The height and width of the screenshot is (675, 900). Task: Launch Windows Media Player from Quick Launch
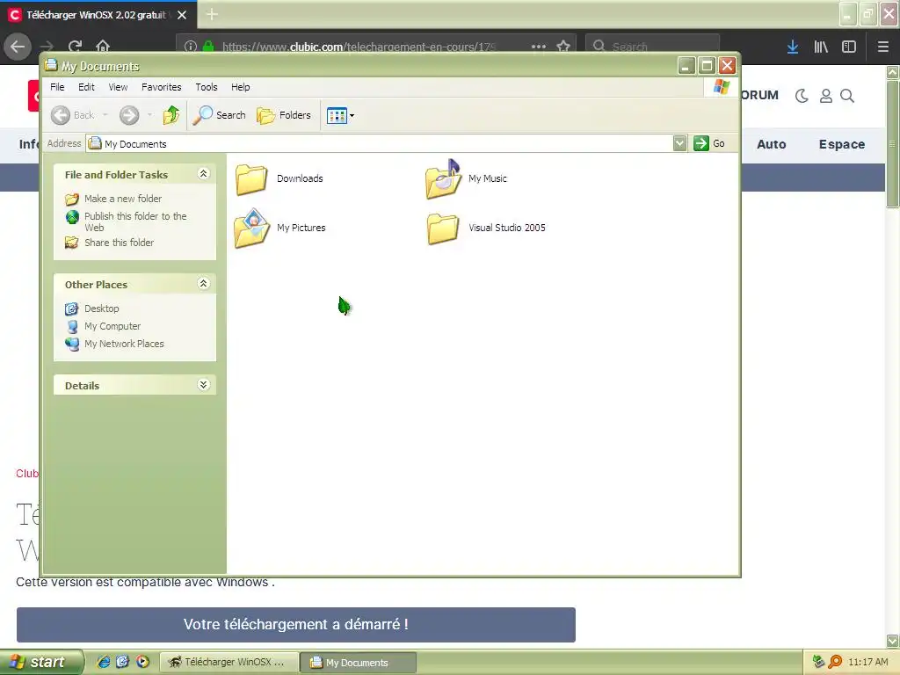click(142, 662)
